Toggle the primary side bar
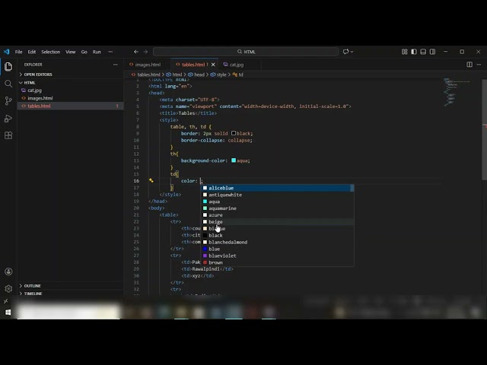This screenshot has height=365, width=487. (x=414, y=52)
